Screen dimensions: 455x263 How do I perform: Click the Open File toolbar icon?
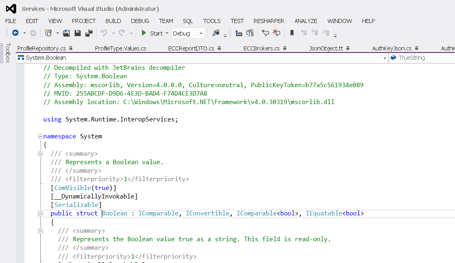point(66,33)
